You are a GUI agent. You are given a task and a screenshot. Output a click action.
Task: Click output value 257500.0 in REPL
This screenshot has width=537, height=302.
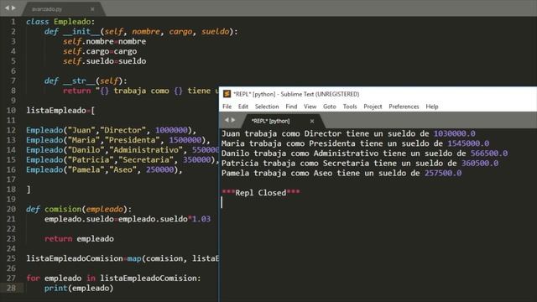click(x=443, y=174)
